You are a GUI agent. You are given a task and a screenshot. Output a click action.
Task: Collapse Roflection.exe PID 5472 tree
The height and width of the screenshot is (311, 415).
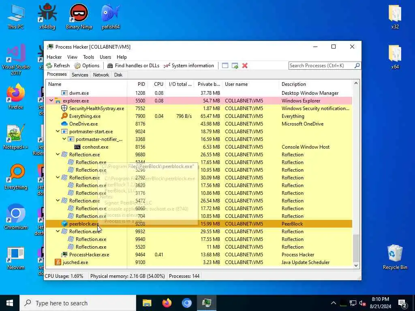(x=58, y=200)
